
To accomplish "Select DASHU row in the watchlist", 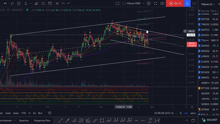I will tap(209, 46).
